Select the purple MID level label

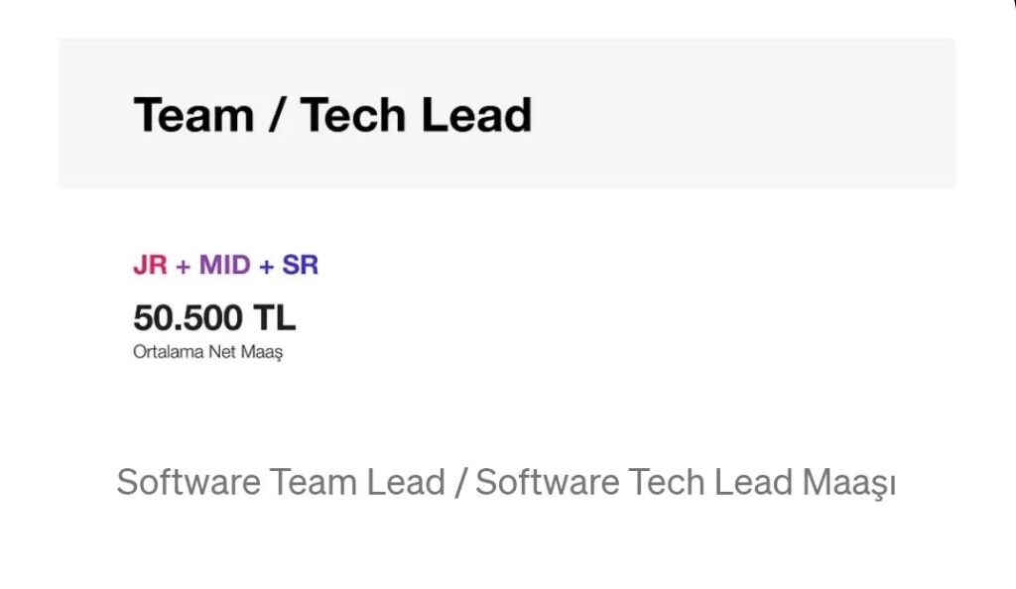click(x=223, y=266)
